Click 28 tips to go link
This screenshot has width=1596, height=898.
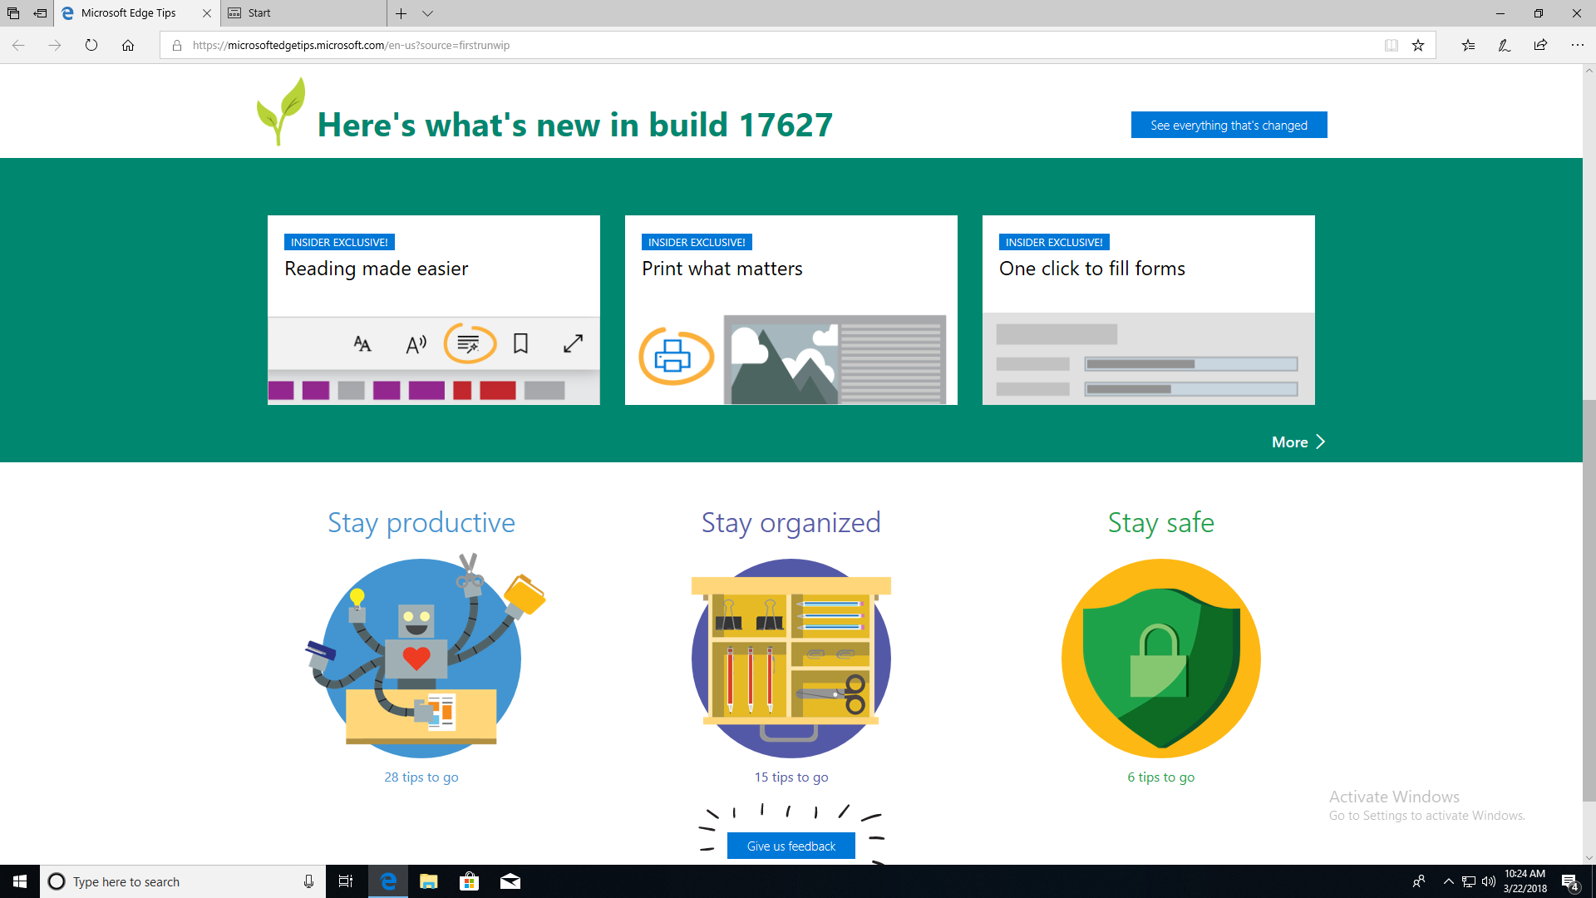[x=421, y=777]
